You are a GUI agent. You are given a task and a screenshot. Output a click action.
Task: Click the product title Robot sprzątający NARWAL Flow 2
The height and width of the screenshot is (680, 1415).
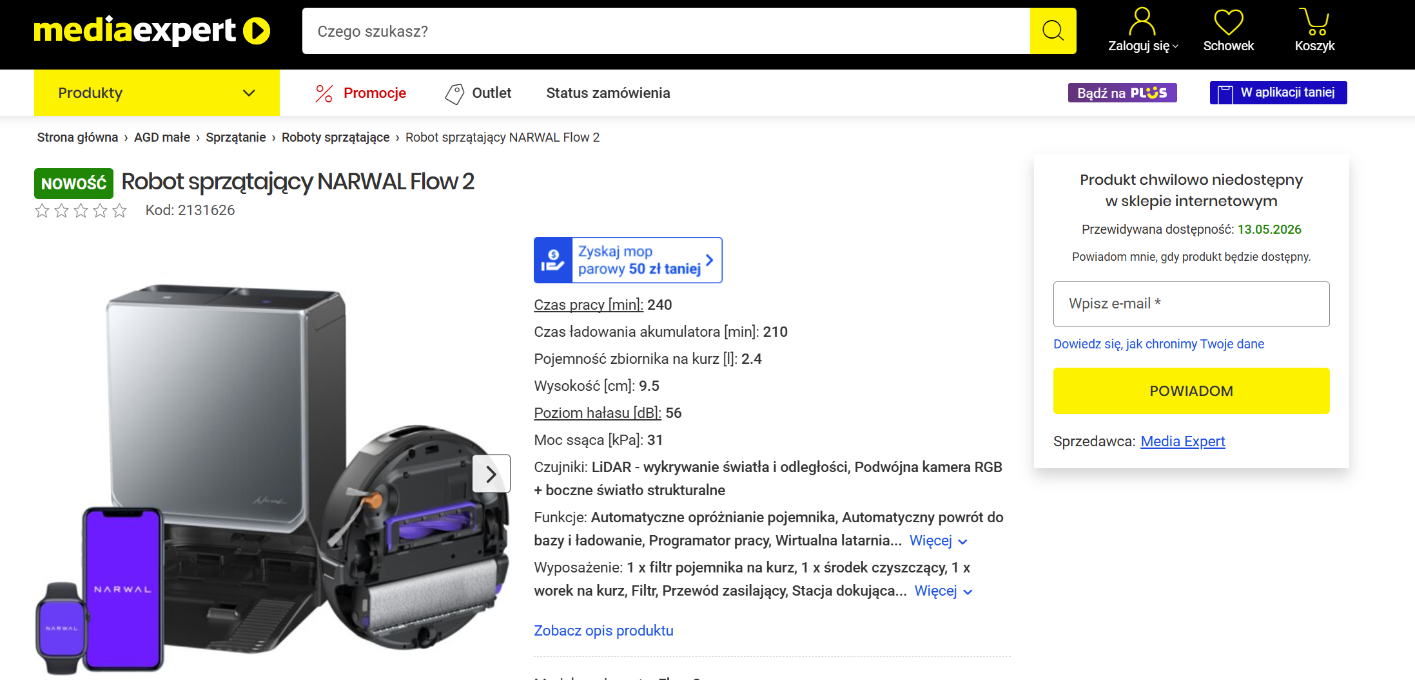[298, 182]
